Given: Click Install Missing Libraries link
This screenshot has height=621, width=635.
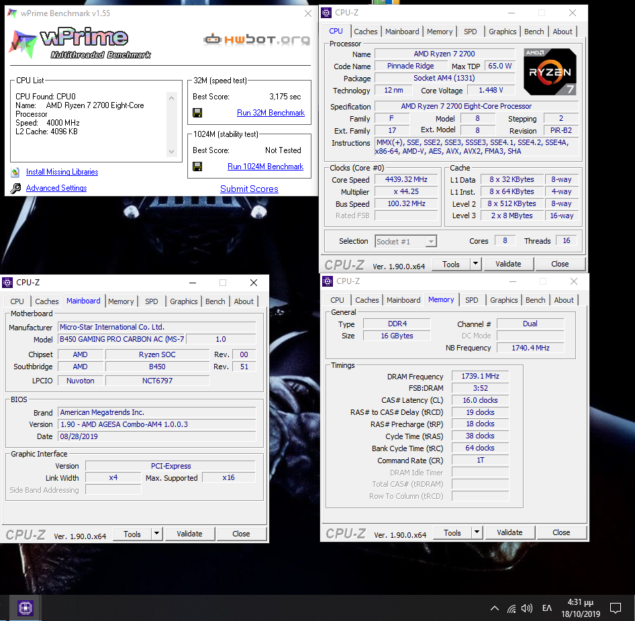Looking at the screenshot, I should pyautogui.click(x=62, y=172).
